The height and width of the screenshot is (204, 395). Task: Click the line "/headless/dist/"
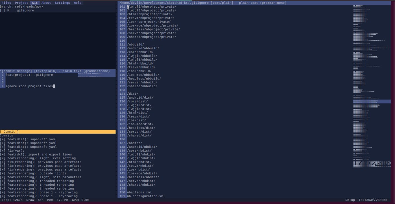click(x=141, y=128)
